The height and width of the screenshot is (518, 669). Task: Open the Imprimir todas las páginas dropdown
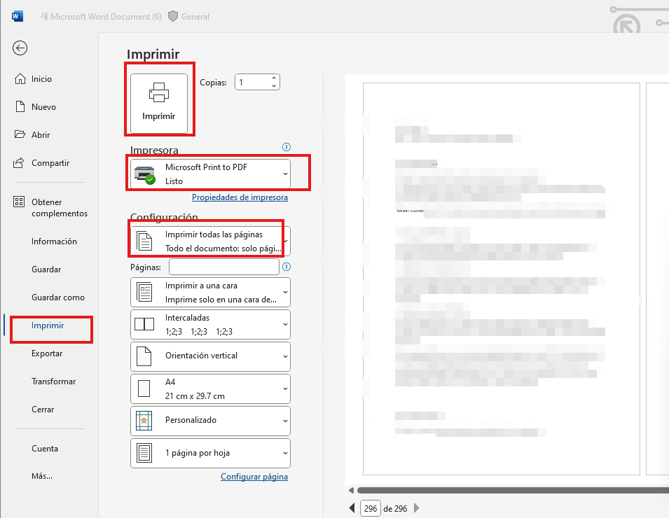pyautogui.click(x=210, y=241)
